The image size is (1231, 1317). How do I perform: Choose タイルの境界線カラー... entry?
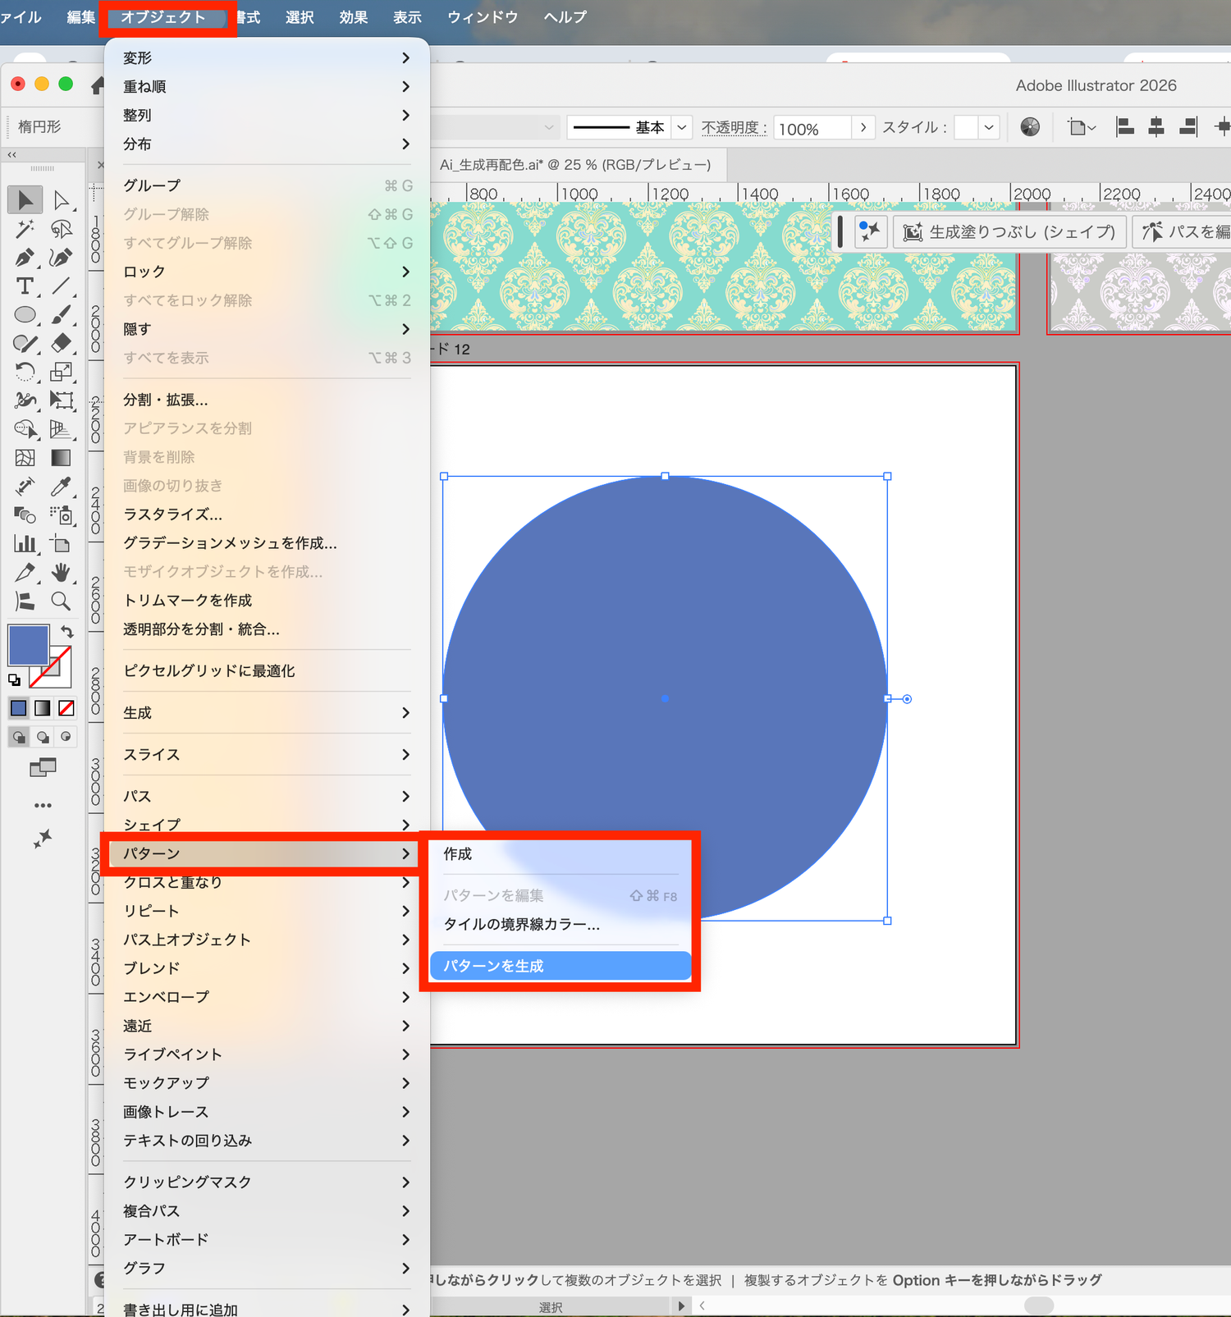click(561, 925)
